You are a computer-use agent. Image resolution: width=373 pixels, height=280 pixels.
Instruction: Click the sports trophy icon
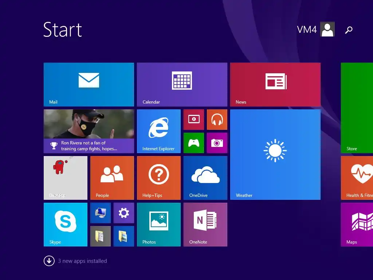pyautogui.click(x=54, y=146)
